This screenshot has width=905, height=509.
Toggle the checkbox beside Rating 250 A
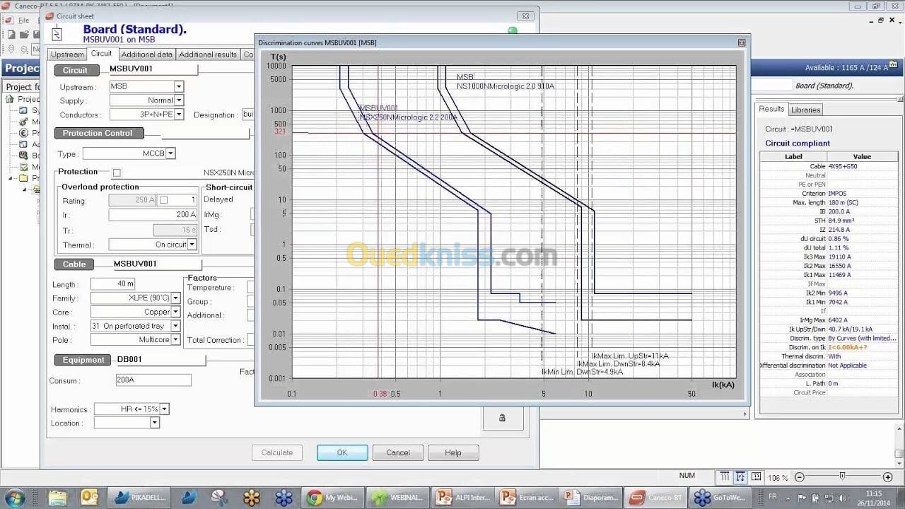(164, 200)
